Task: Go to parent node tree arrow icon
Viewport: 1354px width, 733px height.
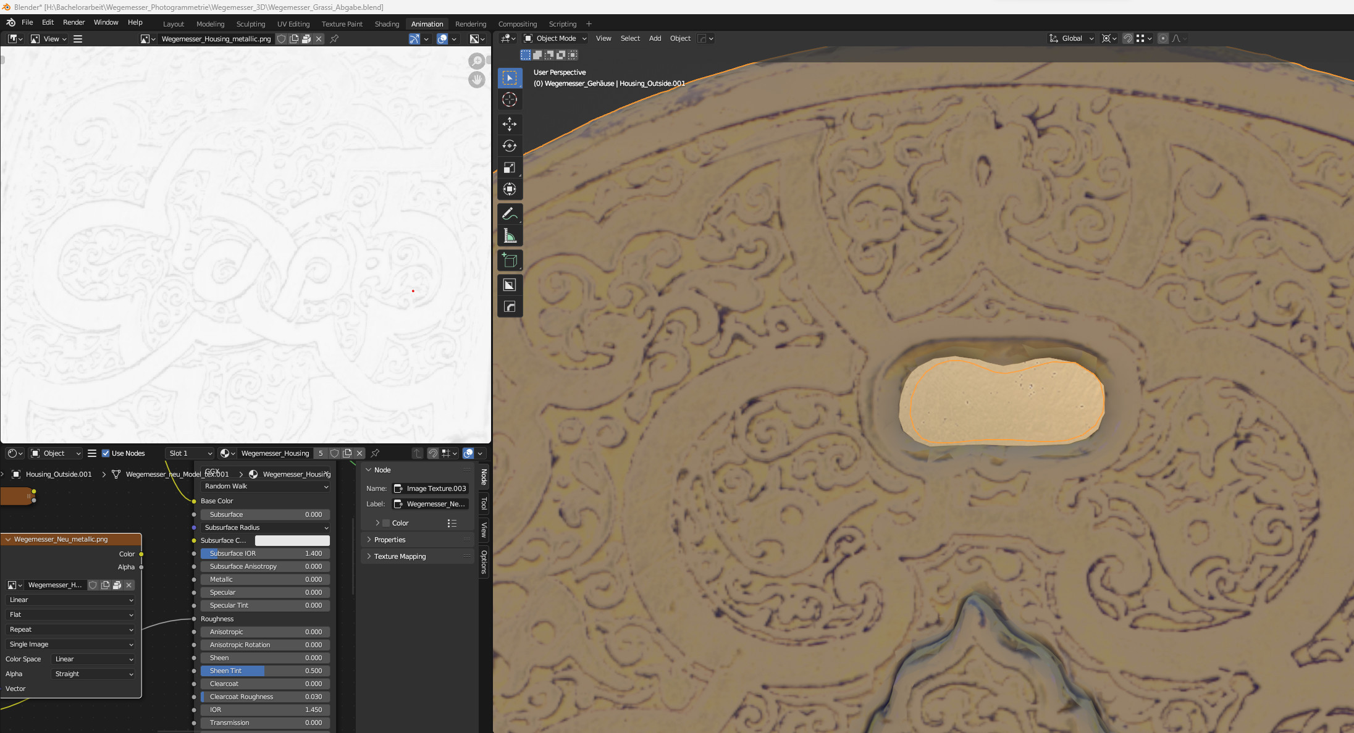Action: point(418,453)
